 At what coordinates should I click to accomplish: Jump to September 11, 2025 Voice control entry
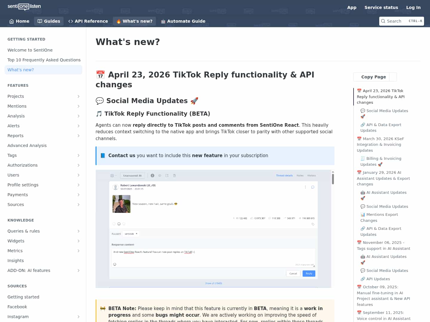click(x=383, y=316)
